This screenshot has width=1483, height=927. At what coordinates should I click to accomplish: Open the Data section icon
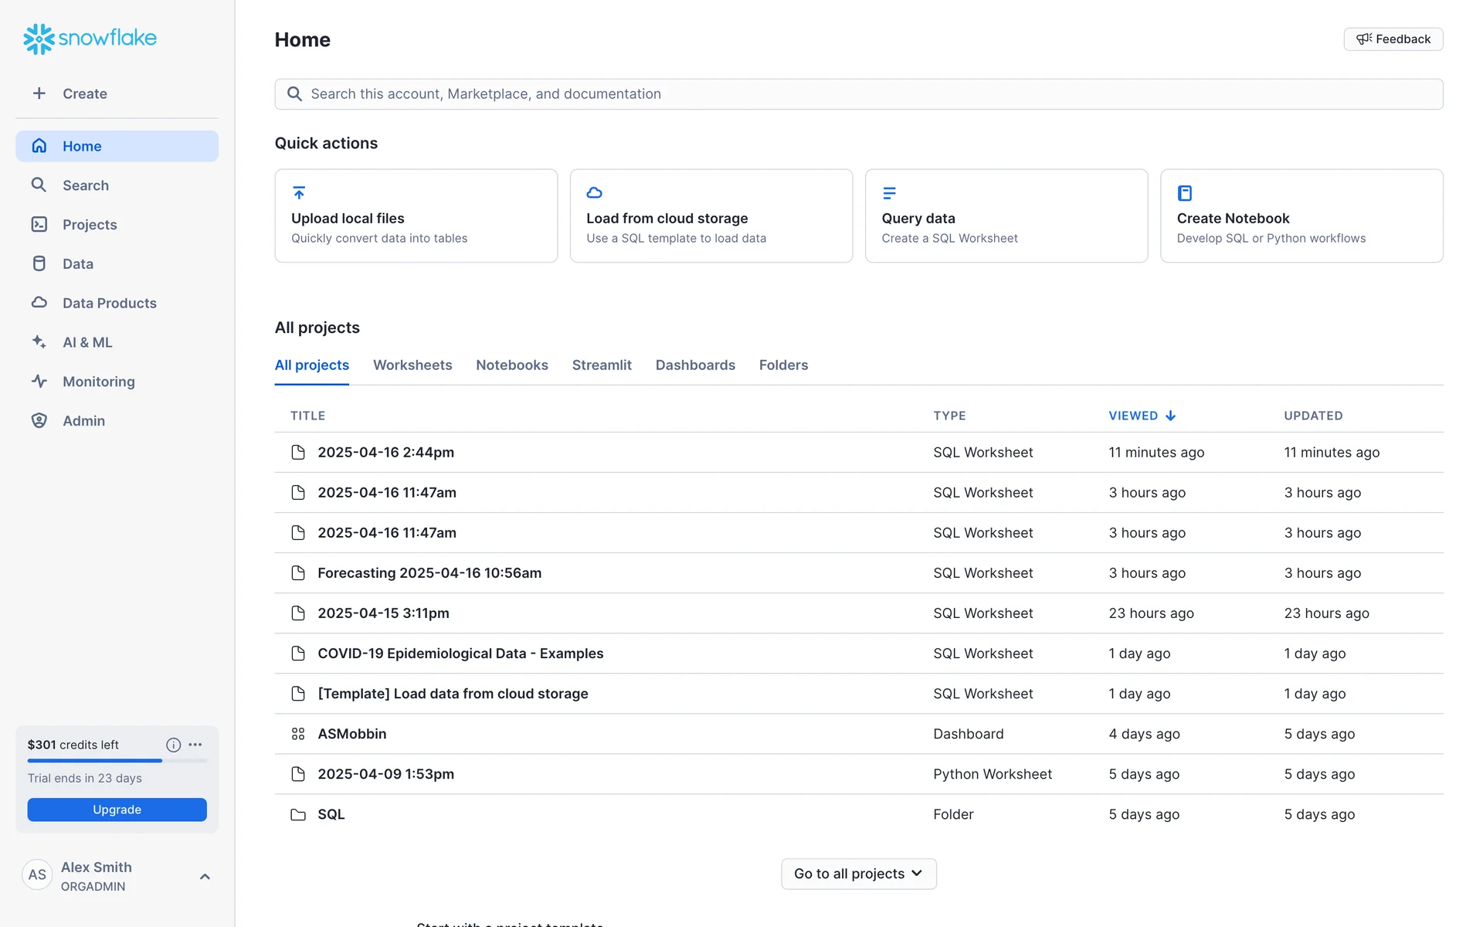coord(39,263)
